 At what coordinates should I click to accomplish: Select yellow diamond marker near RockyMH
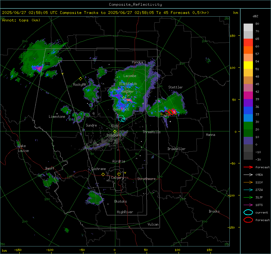click(80, 79)
